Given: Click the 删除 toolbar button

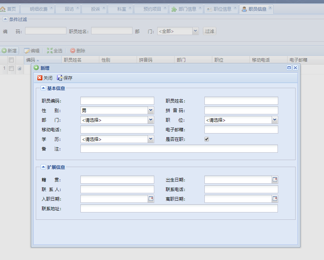Looking at the screenshot, I should click(x=78, y=51).
